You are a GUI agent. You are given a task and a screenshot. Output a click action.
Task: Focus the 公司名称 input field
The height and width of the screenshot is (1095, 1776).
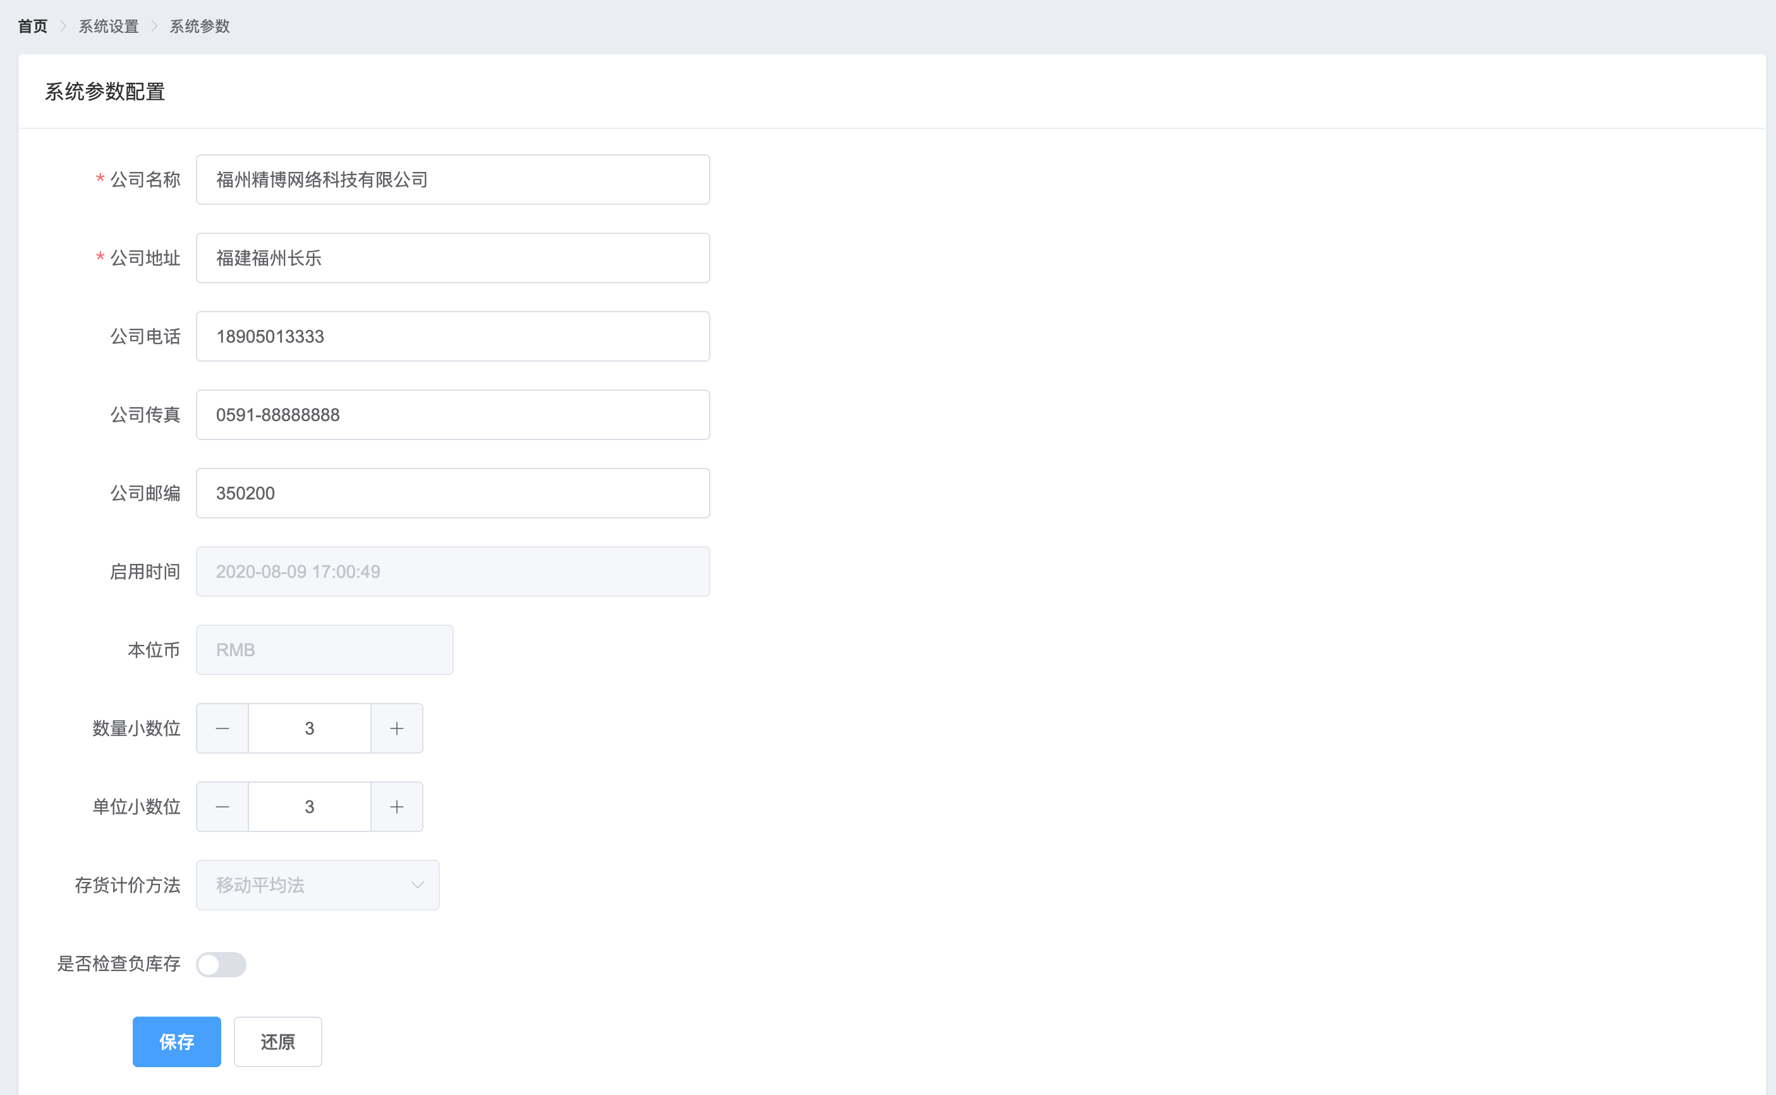[453, 180]
